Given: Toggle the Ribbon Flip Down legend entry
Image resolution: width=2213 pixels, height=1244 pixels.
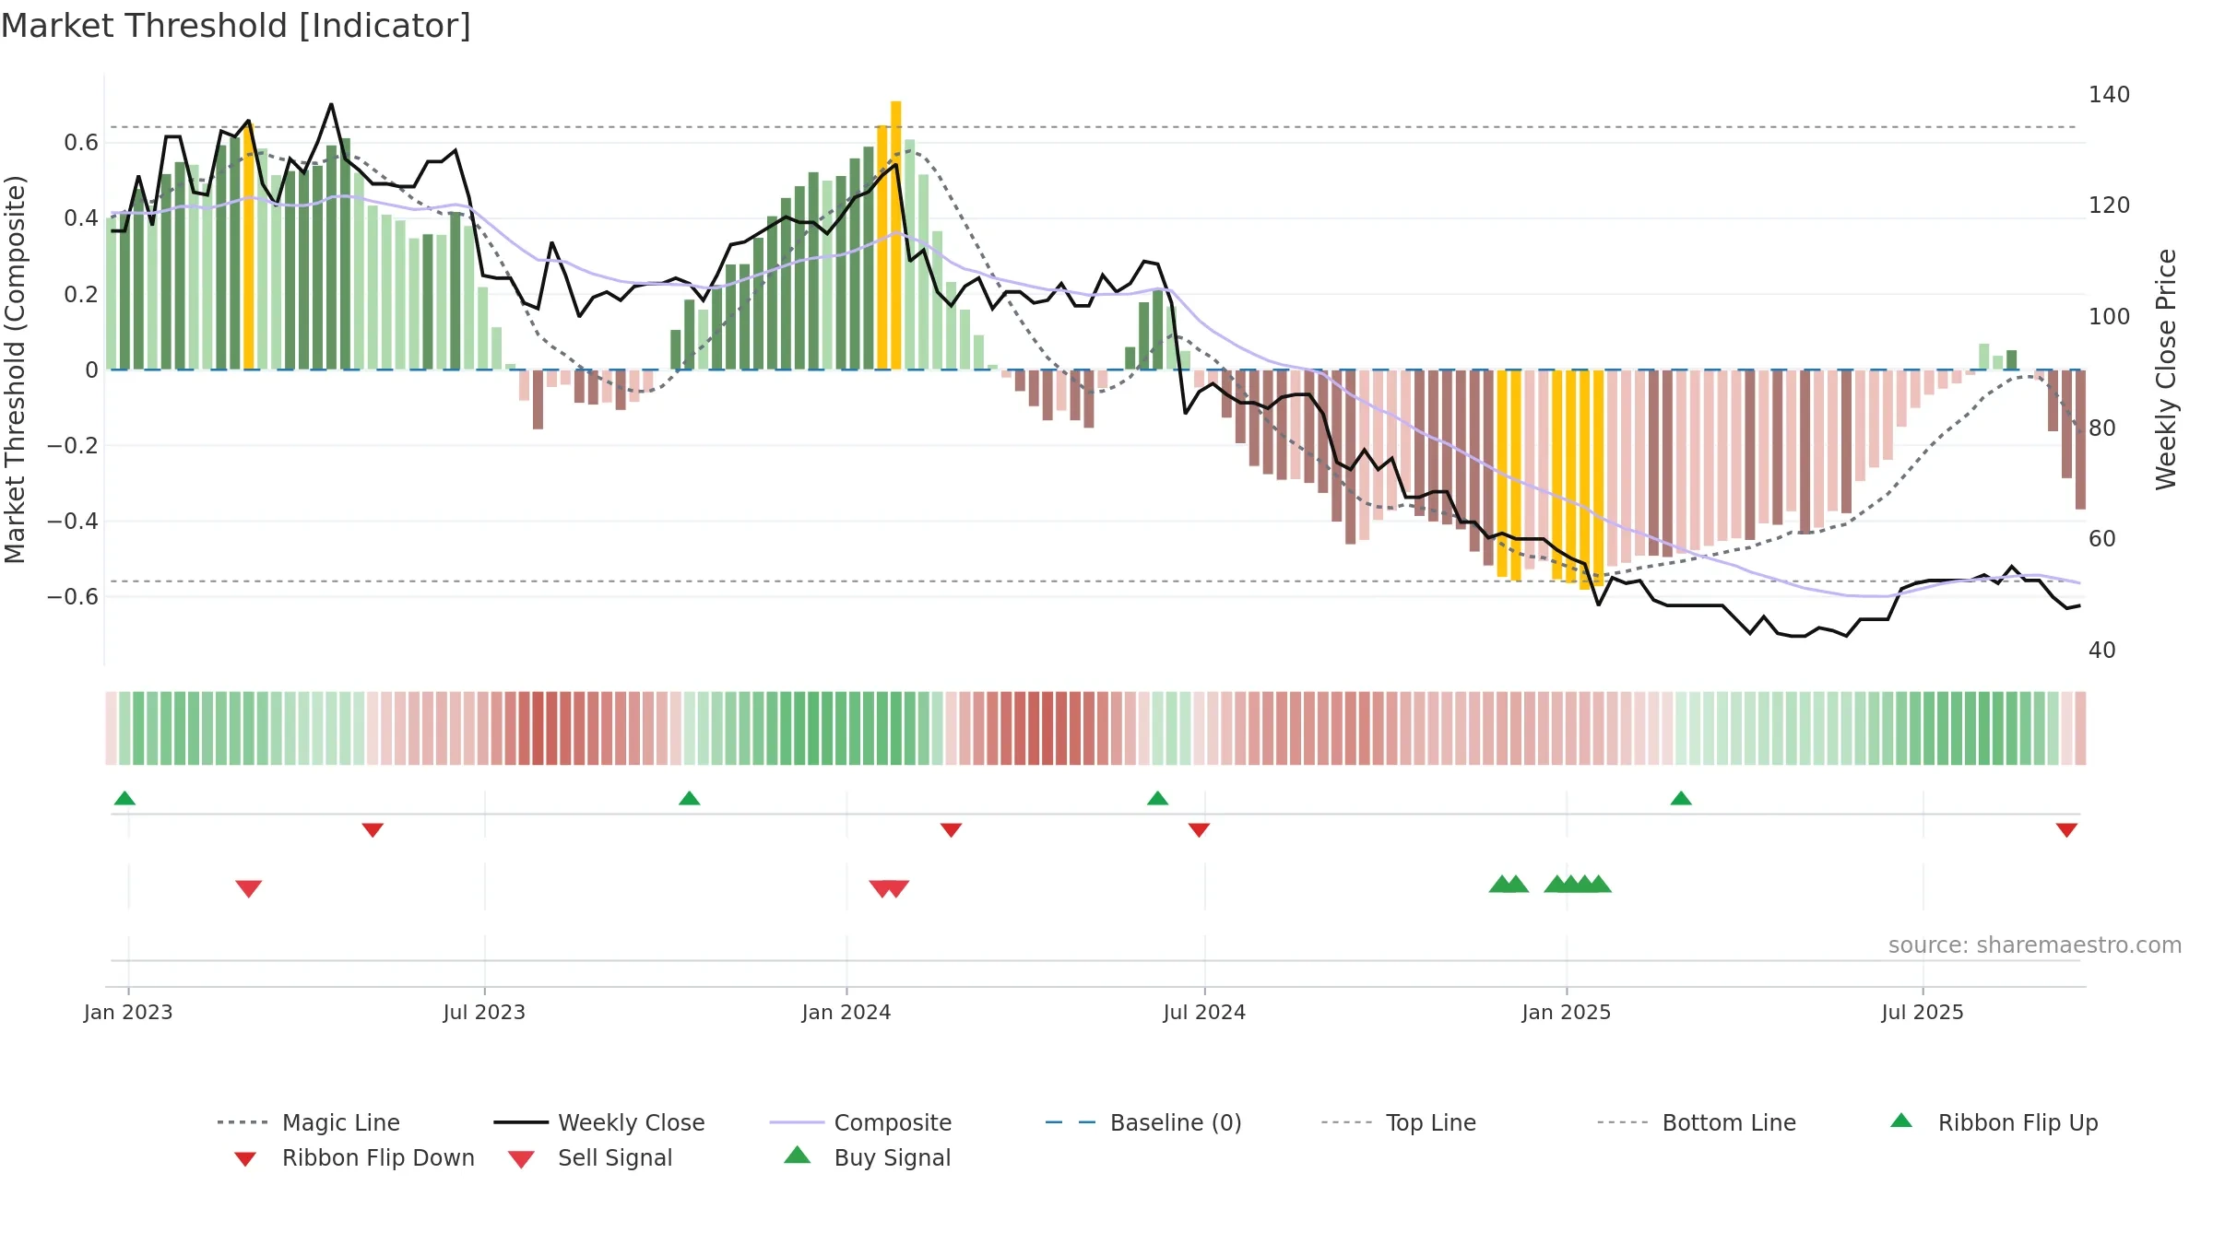Looking at the screenshot, I should 353,1157.
